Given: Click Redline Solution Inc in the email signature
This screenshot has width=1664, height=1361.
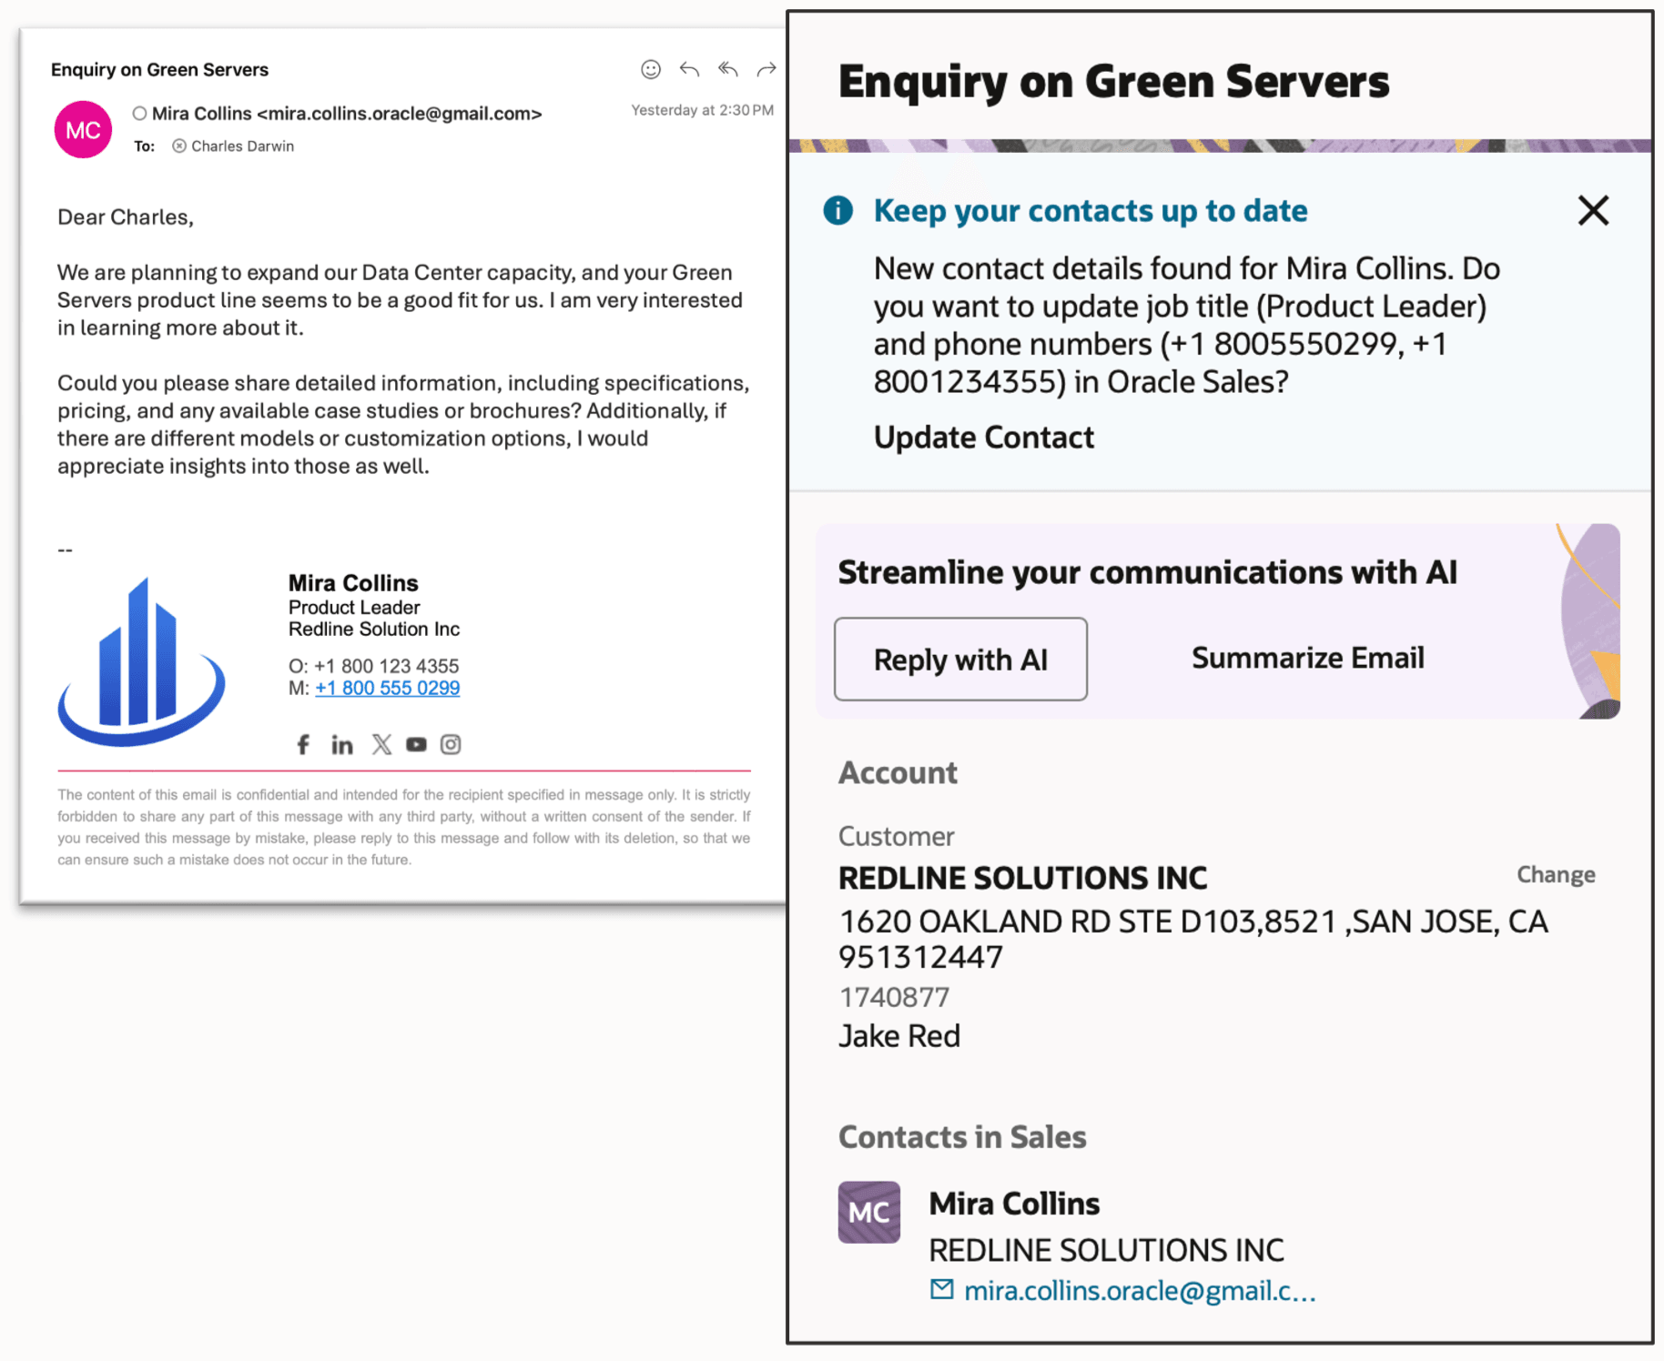Looking at the screenshot, I should (374, 629).
